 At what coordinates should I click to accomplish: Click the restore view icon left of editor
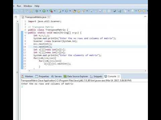[16, 17]
